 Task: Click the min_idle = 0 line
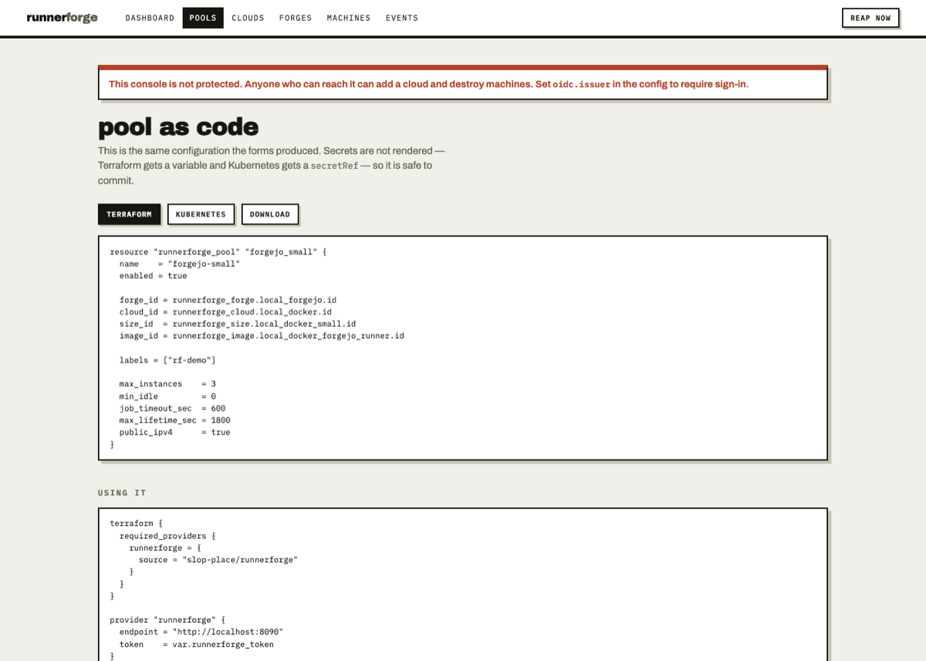click(167, 396)
